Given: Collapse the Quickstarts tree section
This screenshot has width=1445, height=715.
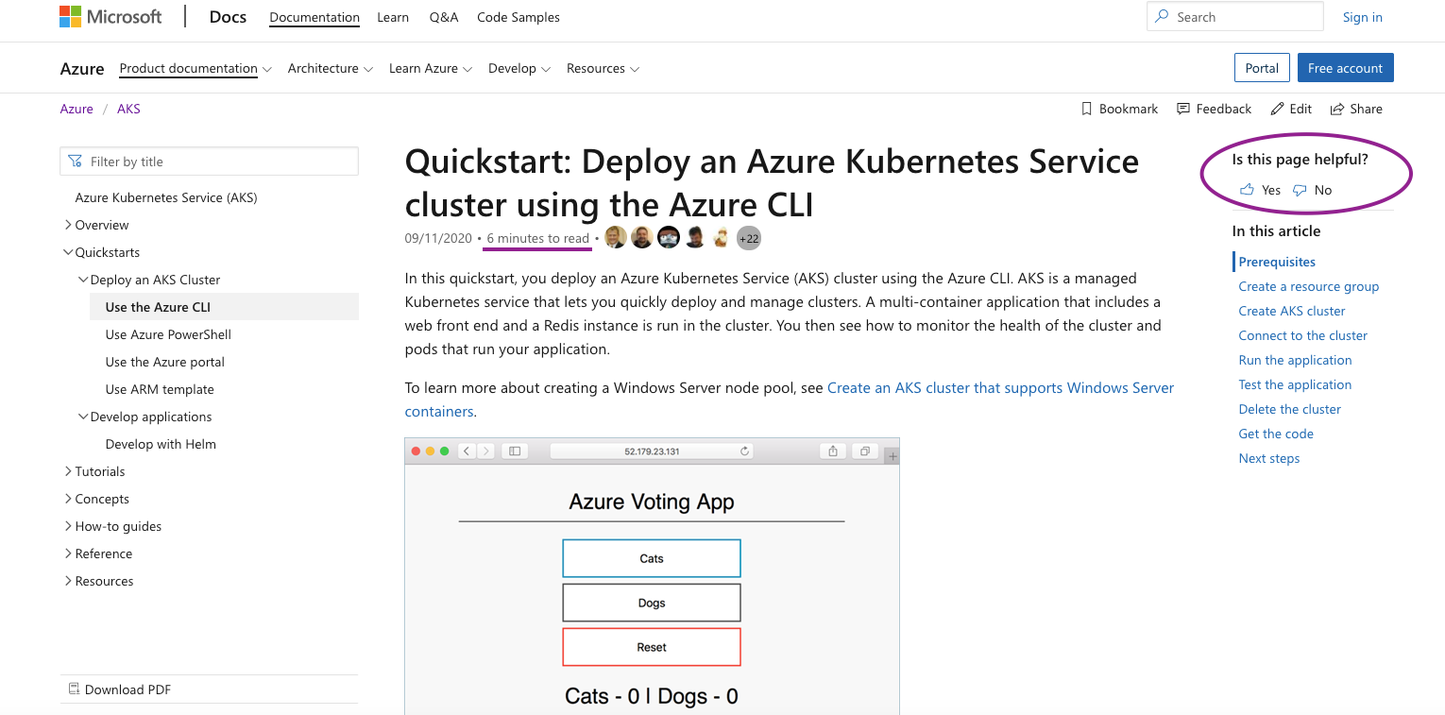Looking at the screenshot, I should 68,252.
